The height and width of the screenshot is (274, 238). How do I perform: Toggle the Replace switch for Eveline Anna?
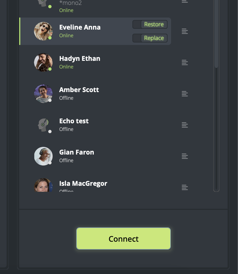pyautogui.click(x=150, y=38)
